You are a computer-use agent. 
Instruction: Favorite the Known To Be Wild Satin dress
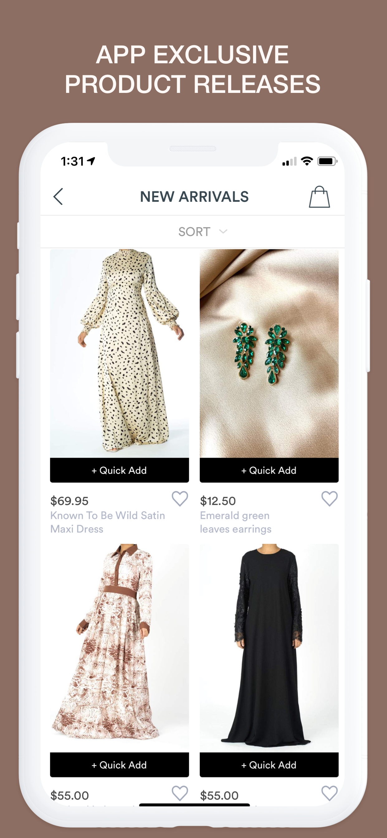(x=180, y=499)
